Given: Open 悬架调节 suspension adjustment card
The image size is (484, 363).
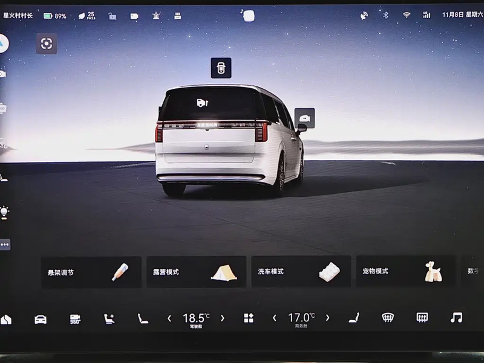Looking at the screenshot, I should [91, 272].
